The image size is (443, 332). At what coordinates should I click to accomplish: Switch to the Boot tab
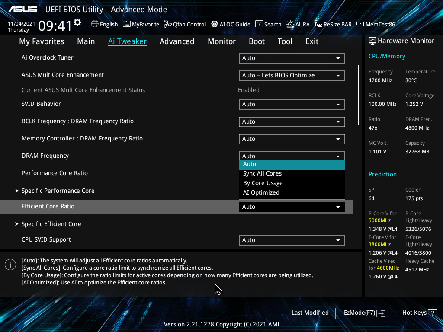pyautogui.click(x=257, y=41)
